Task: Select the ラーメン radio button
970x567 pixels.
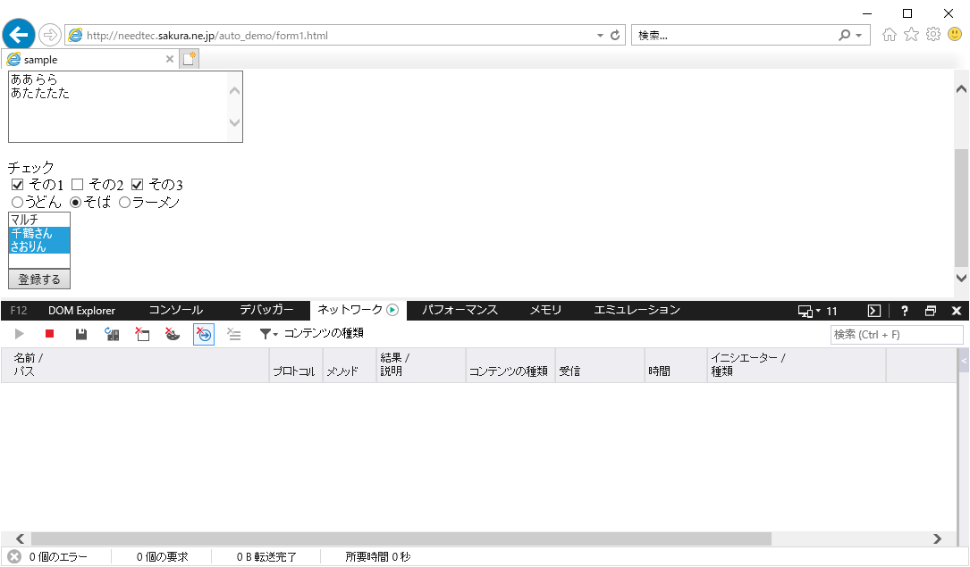Action: pyautogui.click(x=124, y=202)
